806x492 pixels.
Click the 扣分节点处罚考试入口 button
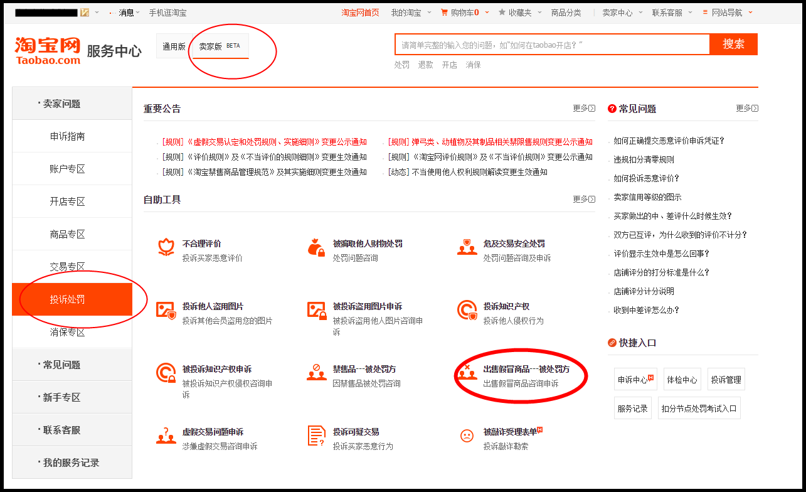[699, 408]
